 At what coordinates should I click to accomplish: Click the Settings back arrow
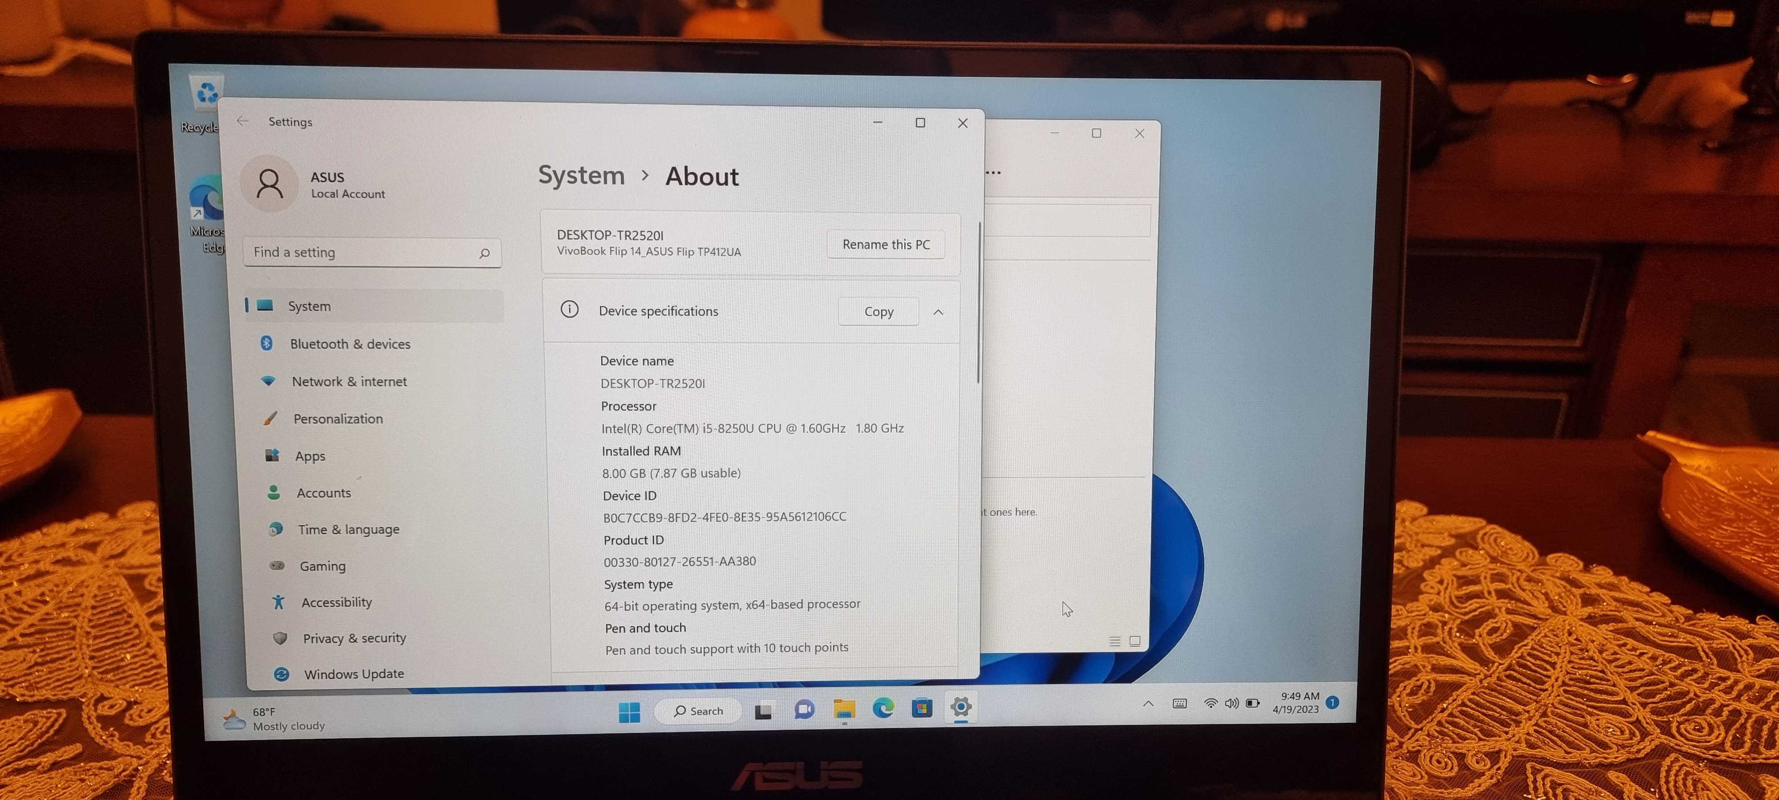pyautogui.click(x=242, y=121)
